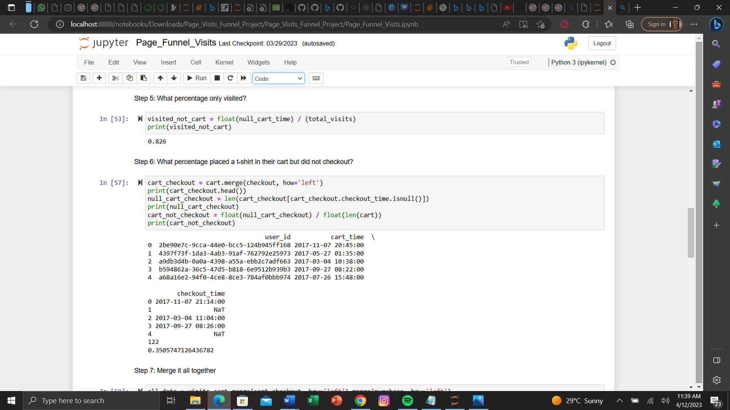
Task: Add page to favorites star icon
Action: coord(540,24)
